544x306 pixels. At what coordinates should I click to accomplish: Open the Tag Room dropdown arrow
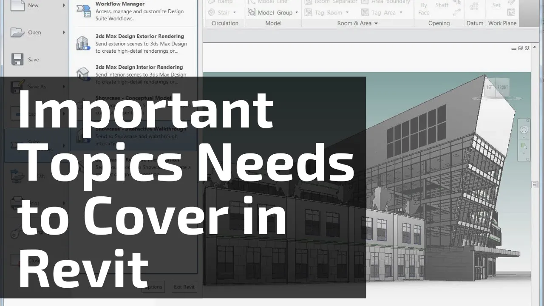[347, 13]
